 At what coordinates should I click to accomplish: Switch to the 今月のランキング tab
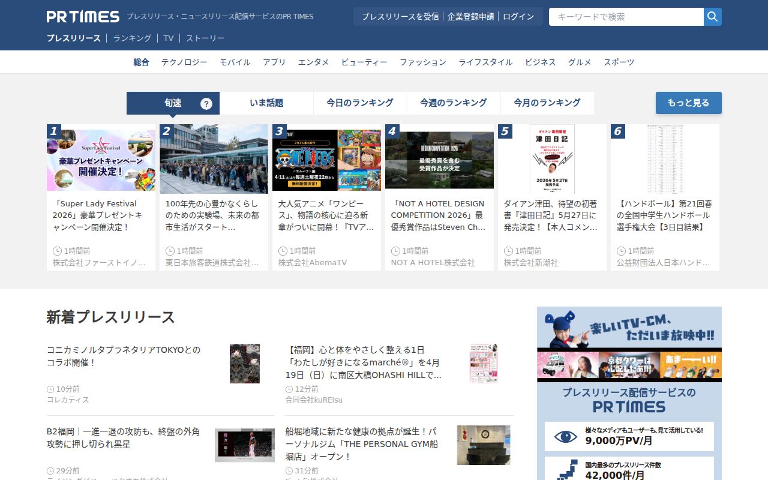(547, 103)
